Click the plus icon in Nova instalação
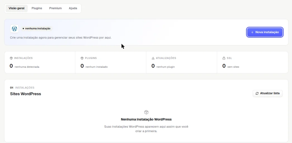Viewport: 292px width, 143px height. click(252, 32)
